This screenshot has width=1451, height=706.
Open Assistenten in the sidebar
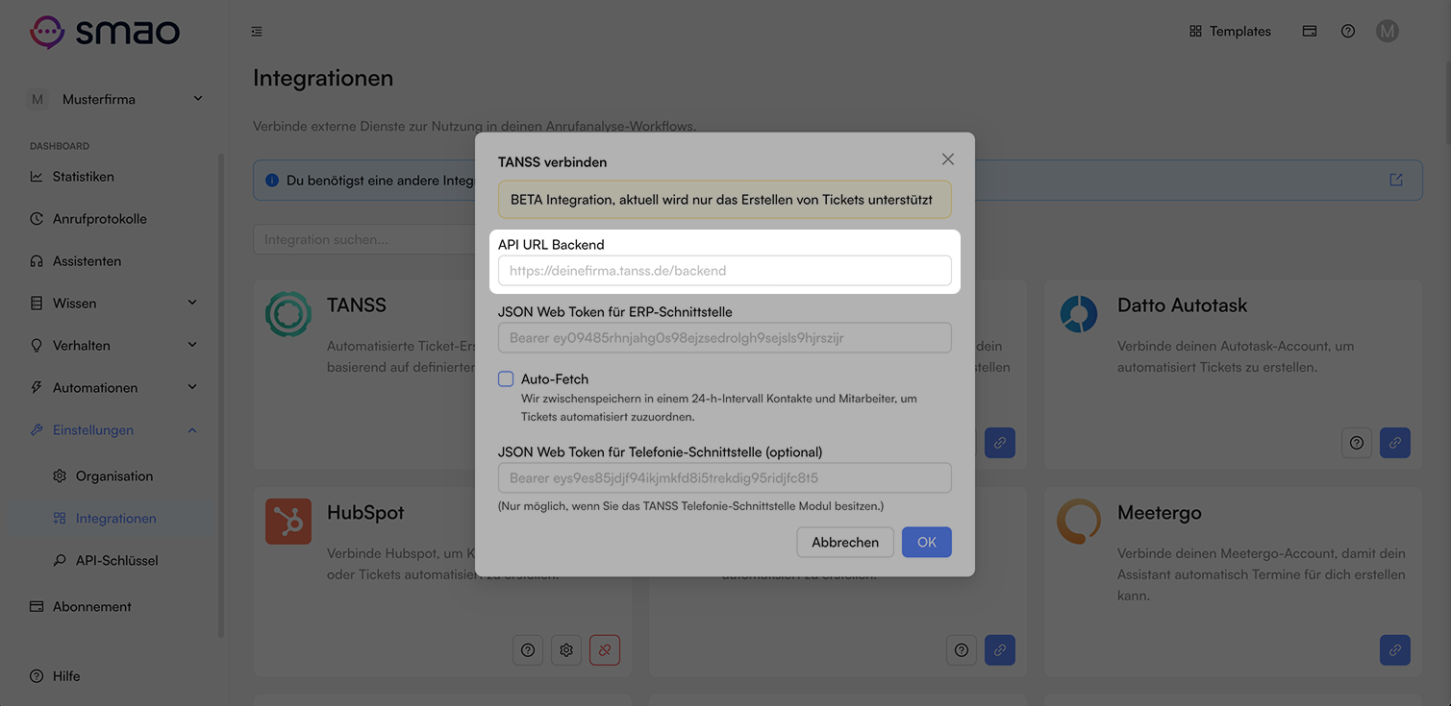point(87,261)
